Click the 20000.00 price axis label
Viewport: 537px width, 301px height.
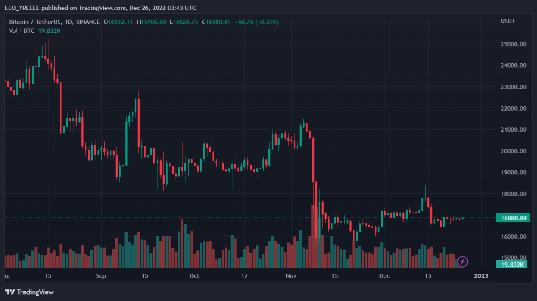512,151
